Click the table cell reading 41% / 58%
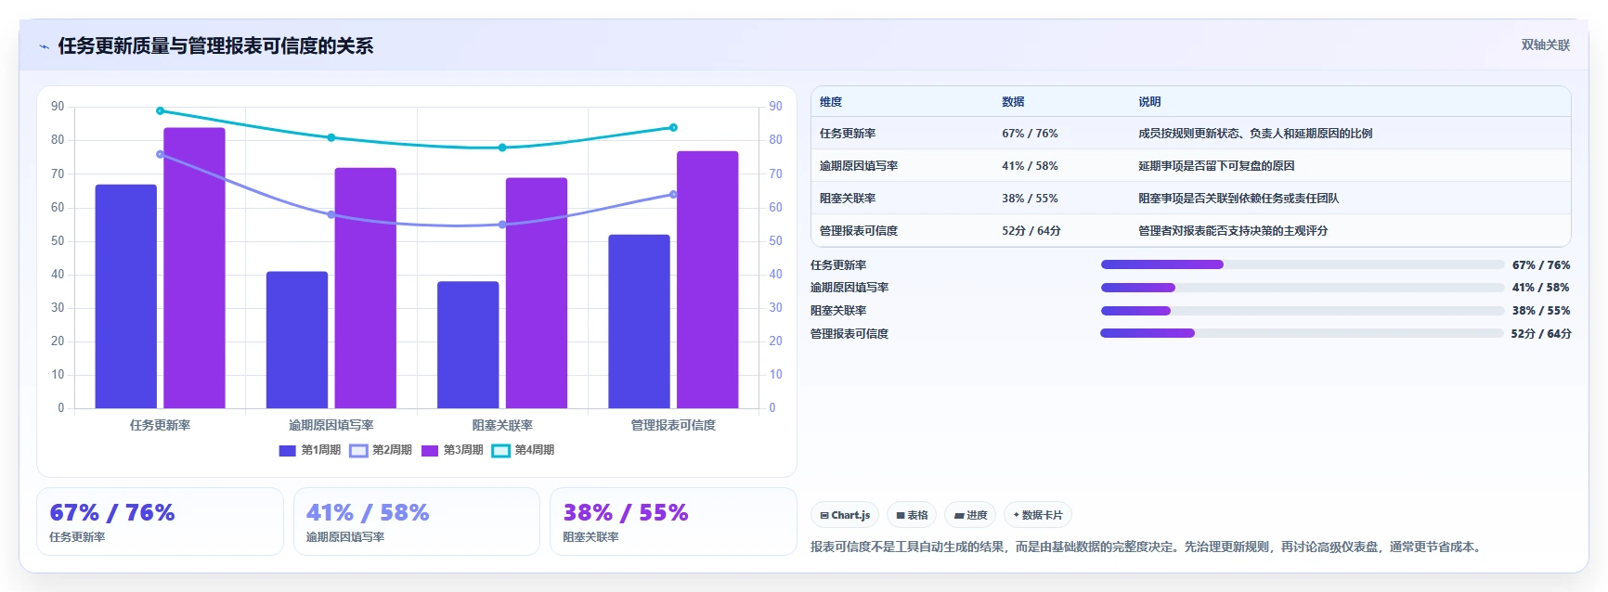 [x=1030, y=166]
